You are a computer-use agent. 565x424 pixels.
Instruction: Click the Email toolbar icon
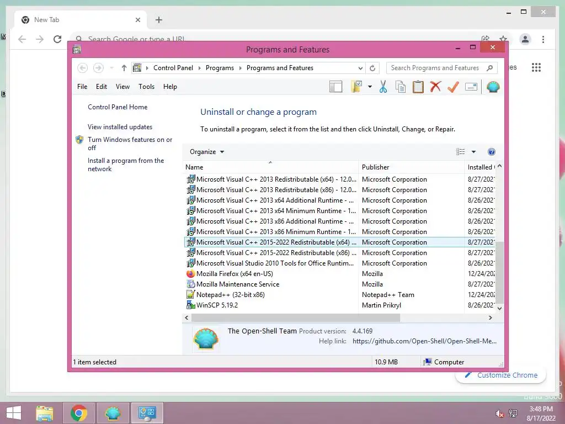pyautogui.click(x=471, y=87)
